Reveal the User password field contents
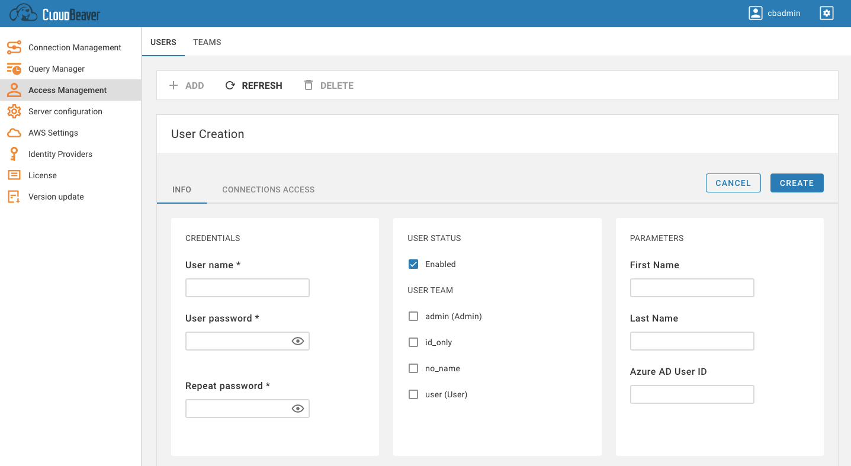 coord(298,340)
